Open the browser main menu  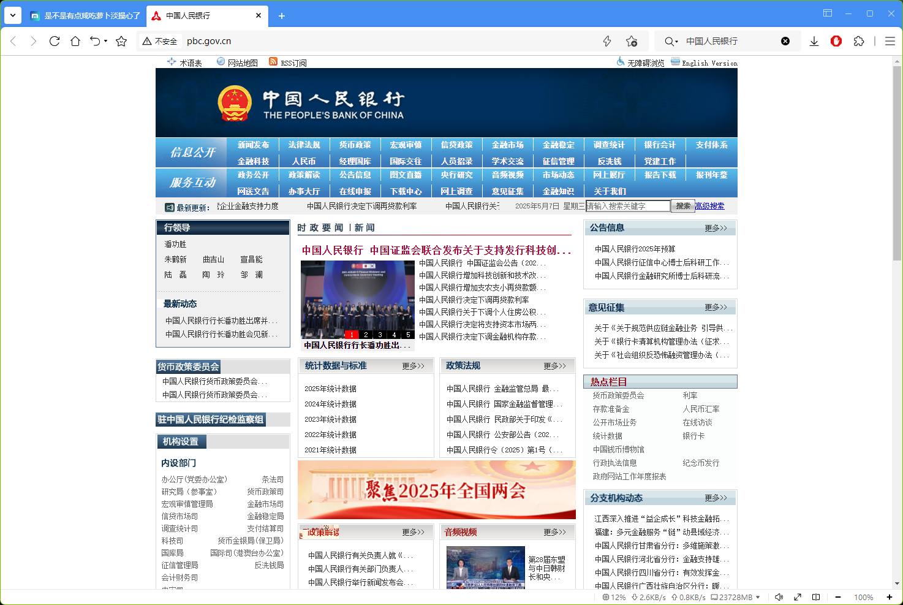click(890, 41)
